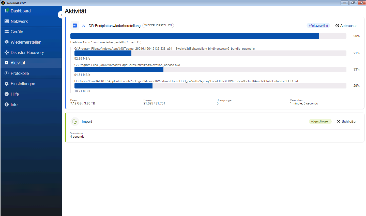Click the HD disk icon of DR-Festplattenwiederherstellung
Viewport: 366px width, 216px height.
tap(75, 26)
